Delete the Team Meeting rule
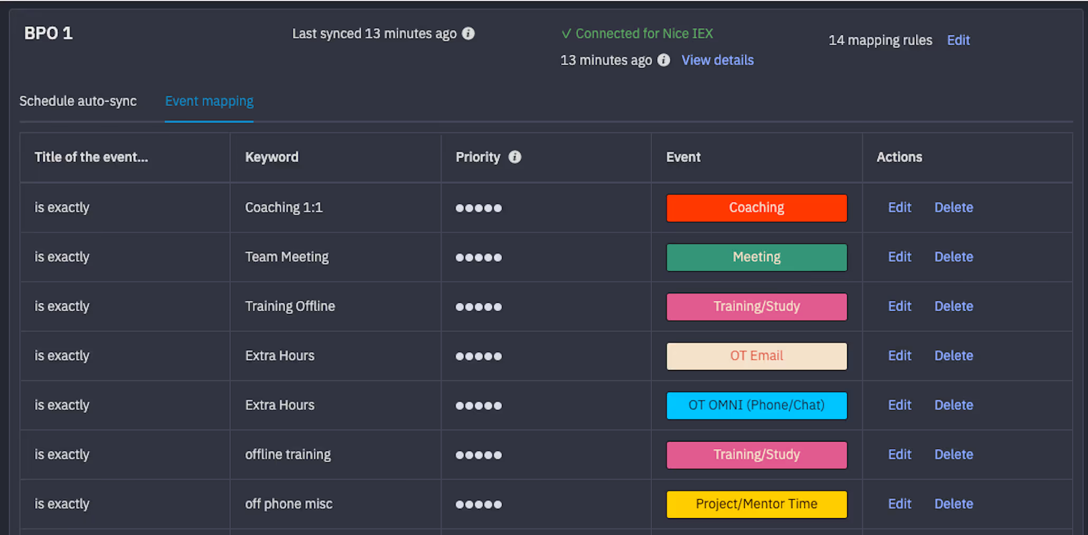The height and width of the screenshot is (535, 1088). pos(954,257)
